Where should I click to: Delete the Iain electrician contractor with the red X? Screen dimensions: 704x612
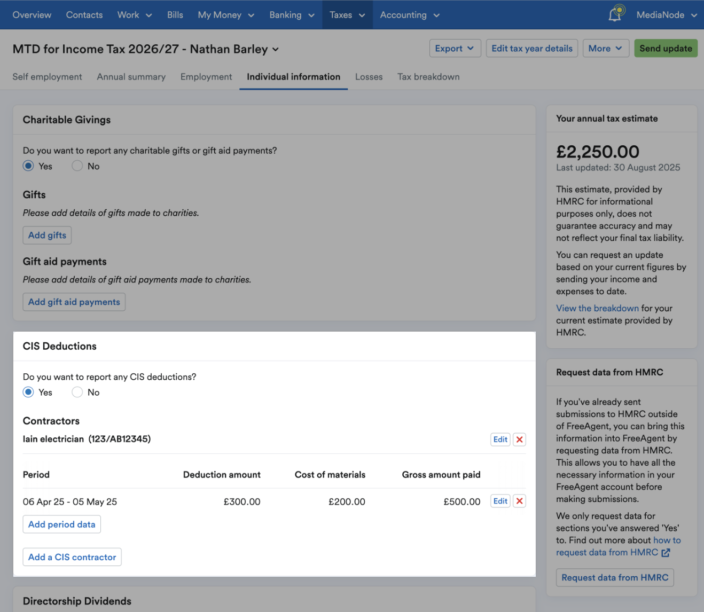tap(519, 440)
